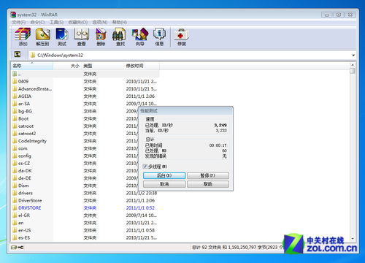This screenshot has height=263, width=365.
Task: Select the ar-SA folder row
Action: (x=85, y=104)
